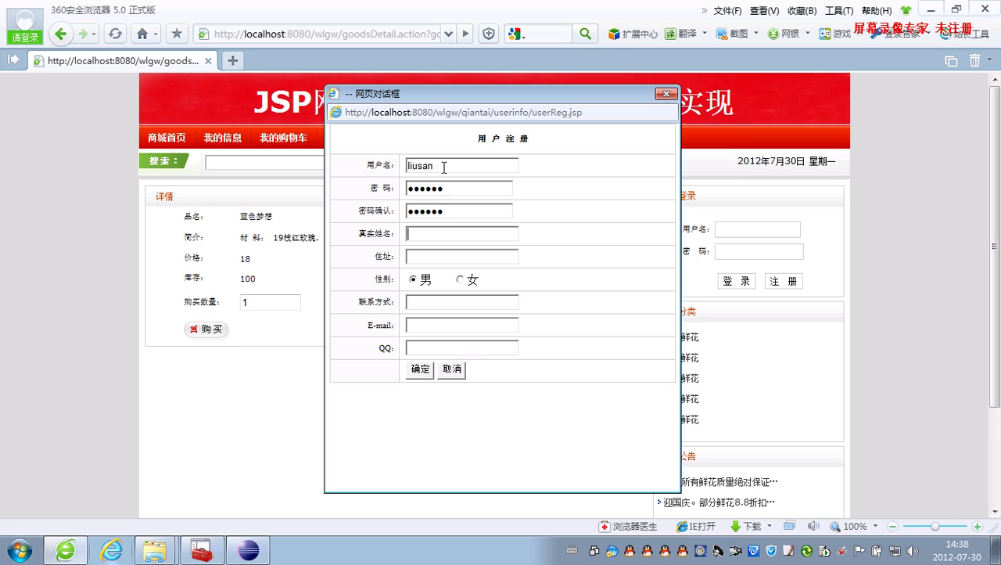Click 确定 to submit registration
The height and width of the screenshot is (565, 1001).
click(x=420, y=369)
